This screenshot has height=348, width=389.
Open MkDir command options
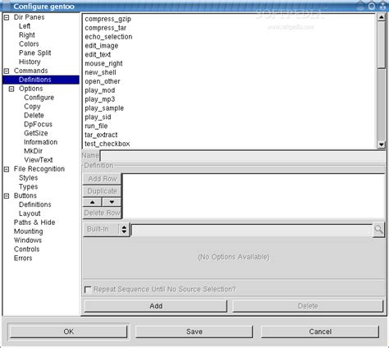coord(34,151)
